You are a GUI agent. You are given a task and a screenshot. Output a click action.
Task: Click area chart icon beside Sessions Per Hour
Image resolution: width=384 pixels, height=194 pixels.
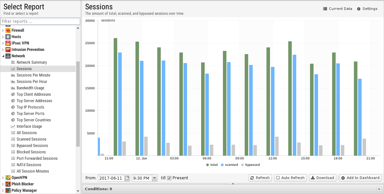pyautogui.click(x=13, y=81)
